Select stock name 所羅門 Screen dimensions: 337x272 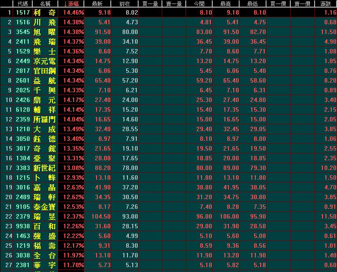(45, 119)
